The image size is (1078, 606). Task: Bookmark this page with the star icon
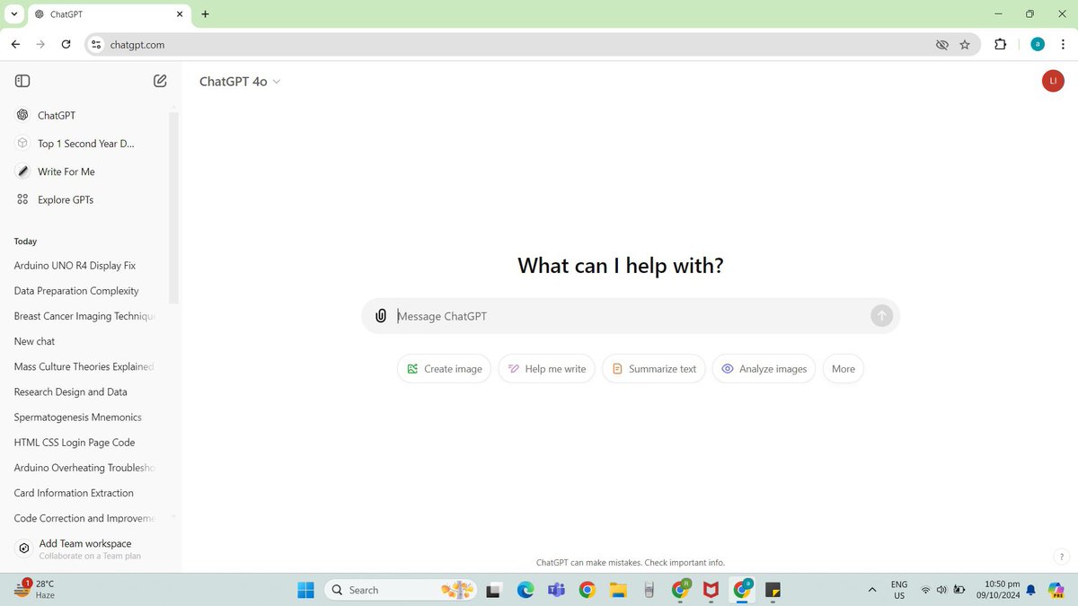(965, 44)
